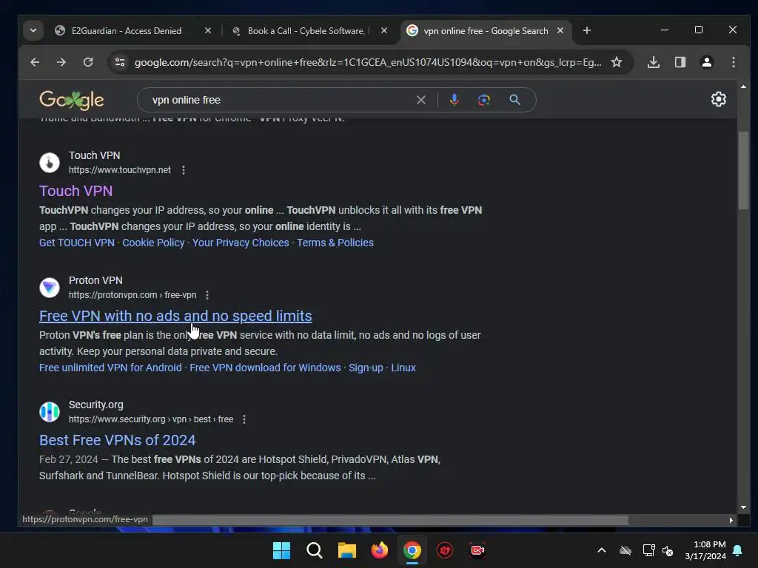
Task: Bookmark this page with the star icon
Action: pyautogui.click(x=617, y=62)
